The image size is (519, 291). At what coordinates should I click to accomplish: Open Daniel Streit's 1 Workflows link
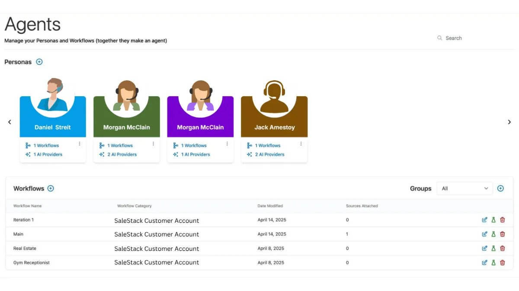[x=42, y=145]
